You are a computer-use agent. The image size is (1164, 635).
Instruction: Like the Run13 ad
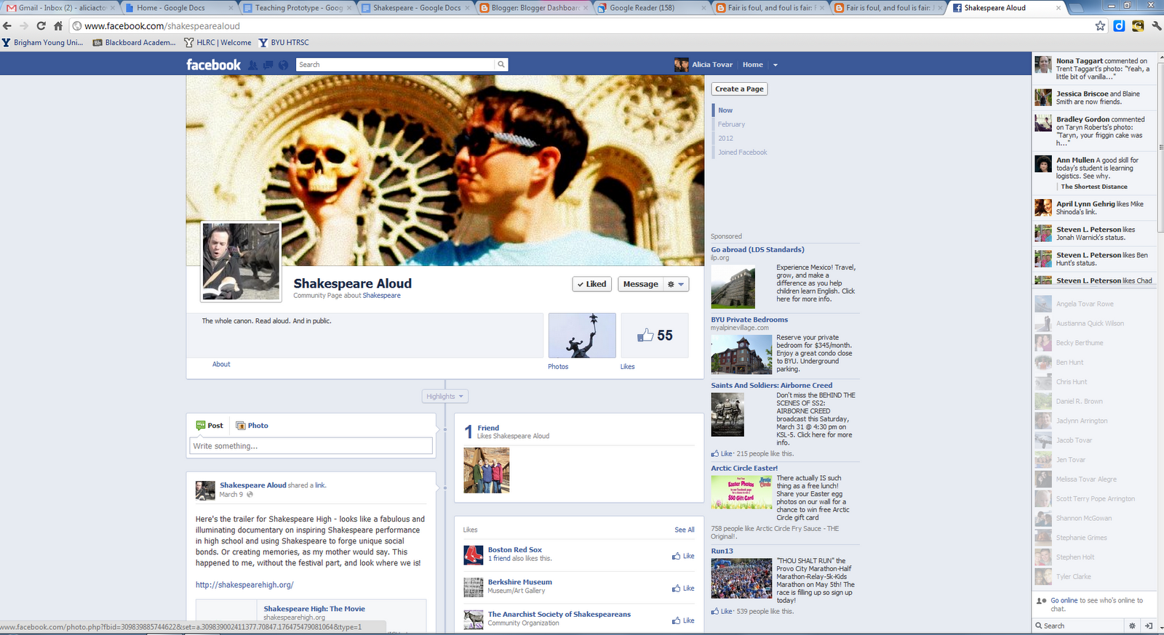pos(722,611)
